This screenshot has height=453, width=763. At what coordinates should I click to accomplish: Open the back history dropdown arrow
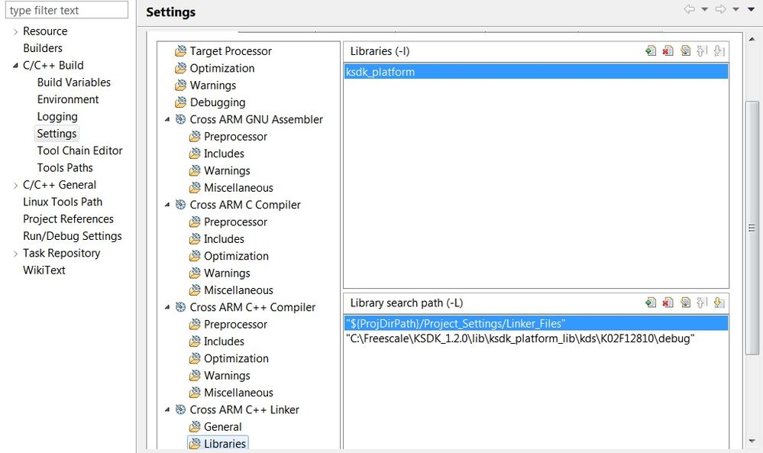pos(705,9)
